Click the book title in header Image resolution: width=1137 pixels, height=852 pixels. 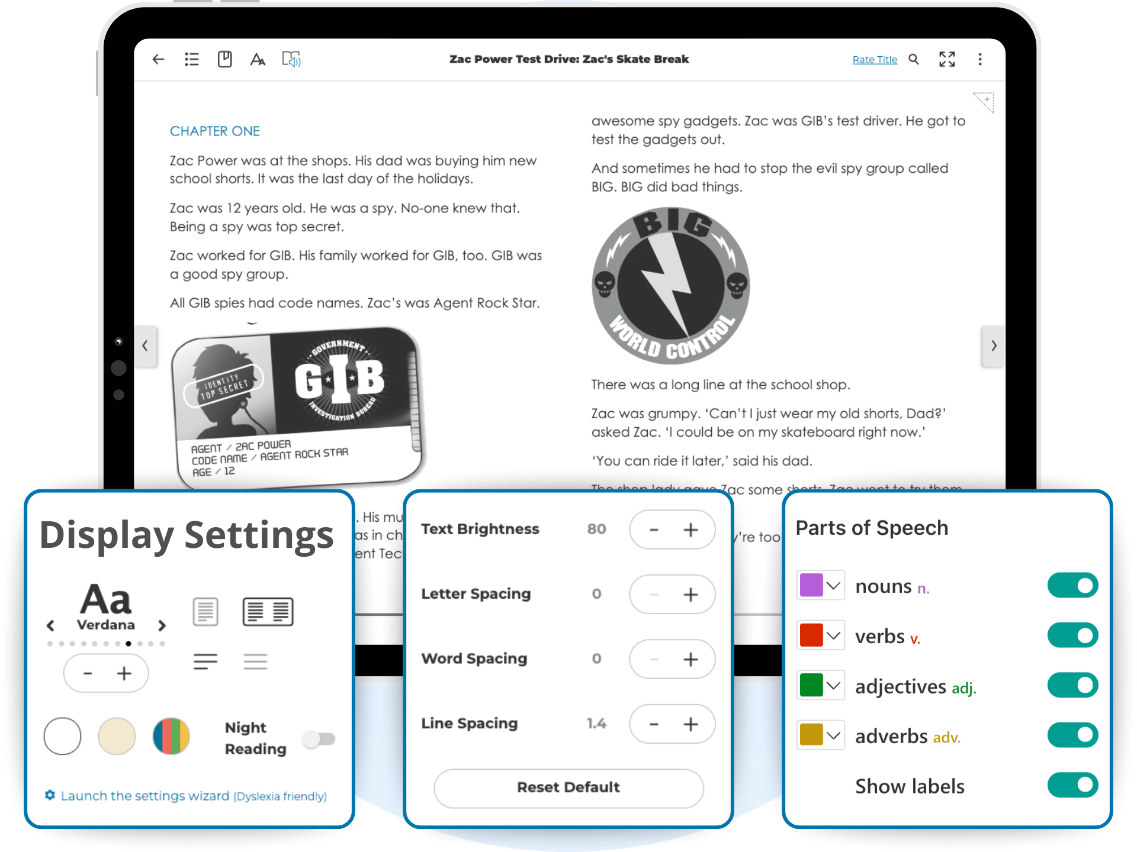coord(568,59)
